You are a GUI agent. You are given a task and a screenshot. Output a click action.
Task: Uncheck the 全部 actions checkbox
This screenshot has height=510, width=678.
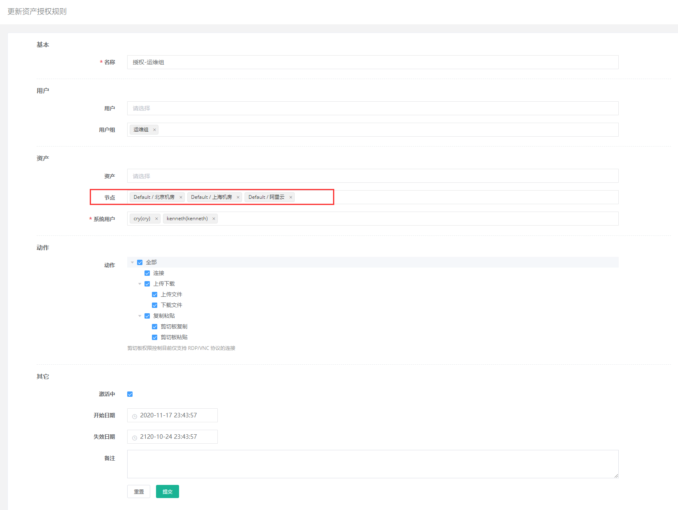pyautogui.click(x=140, y=262)
